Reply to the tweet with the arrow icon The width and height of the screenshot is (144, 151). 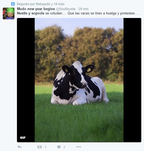click(19, 147)
